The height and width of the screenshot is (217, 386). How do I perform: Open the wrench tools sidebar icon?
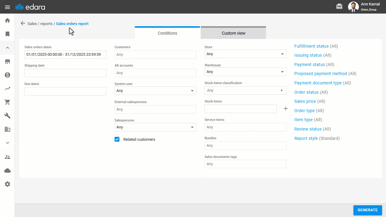(x=8, y=116)
